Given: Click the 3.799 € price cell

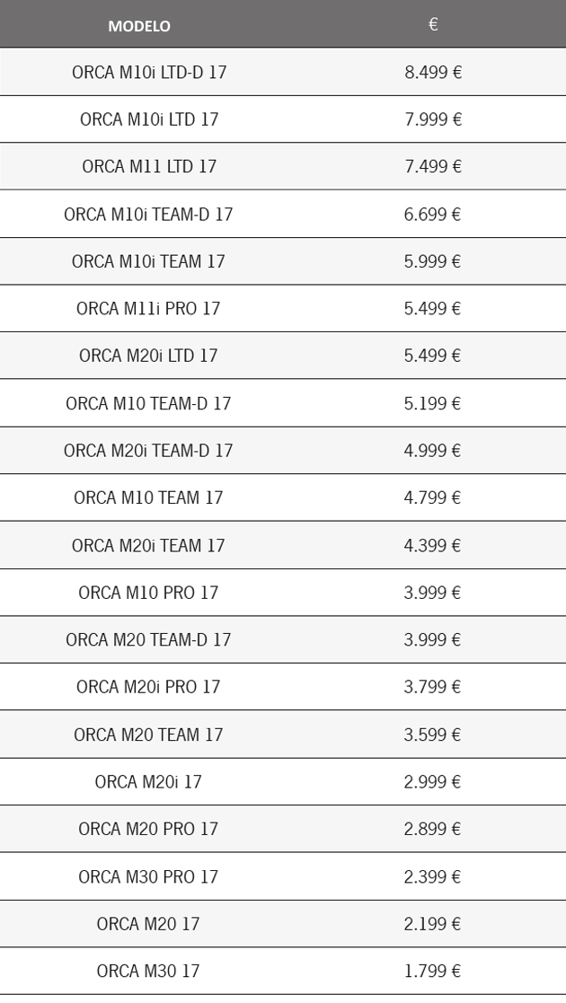Looking at the screenshot, I should tap(433, 687).
